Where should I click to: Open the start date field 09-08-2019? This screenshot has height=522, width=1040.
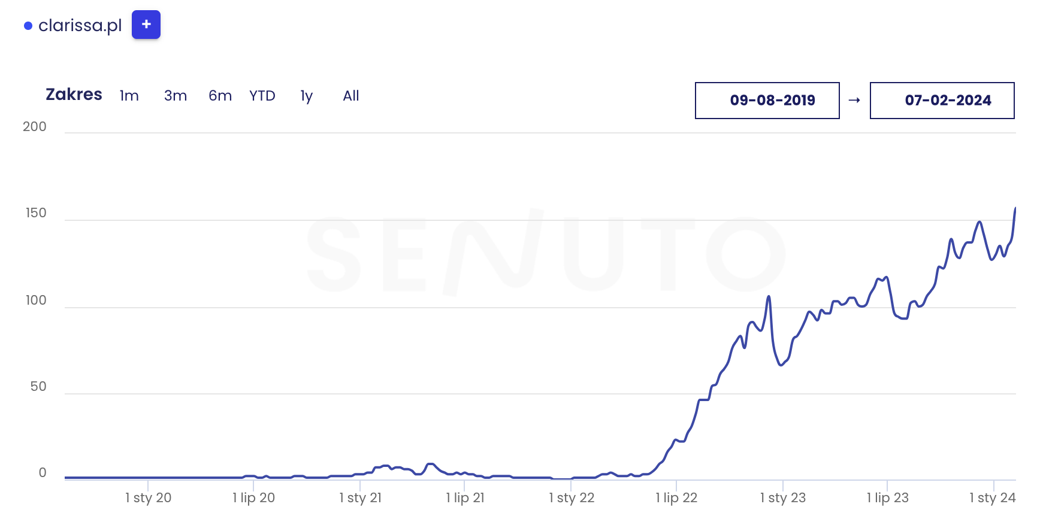pyautogui.click(x=767, y=101)
